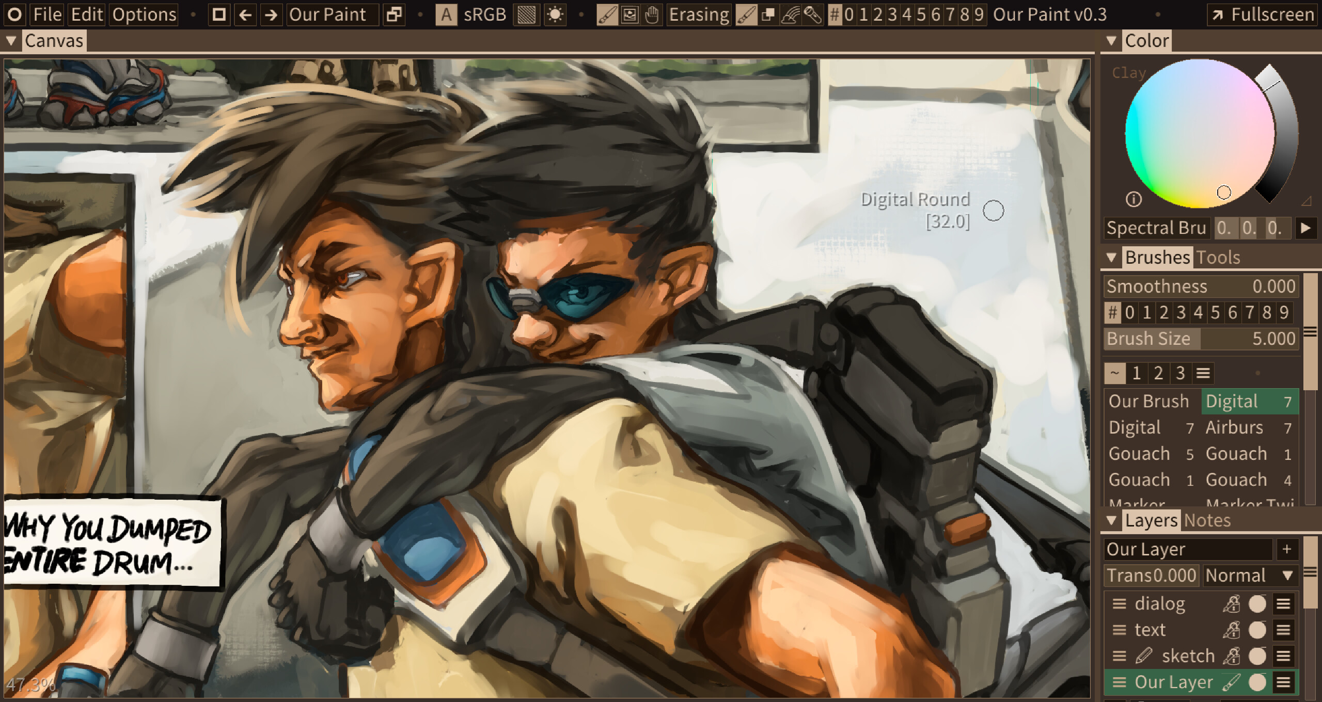Open the File menu

(47, 14)
